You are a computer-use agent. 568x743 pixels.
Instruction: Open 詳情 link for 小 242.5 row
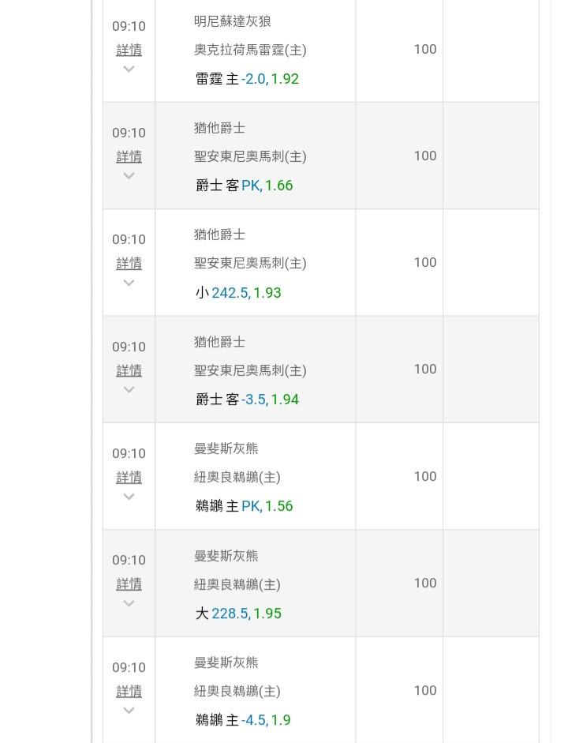(129, 263)
